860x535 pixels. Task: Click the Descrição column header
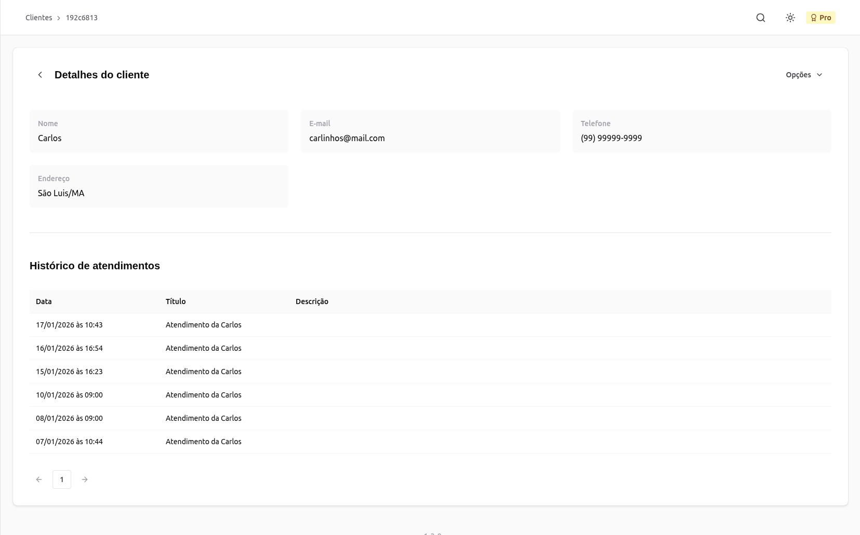(312, 301)
